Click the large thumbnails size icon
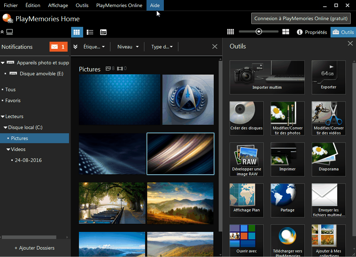Image resolution: width=356 pixels, height=257 pixels. click(286, 32)
